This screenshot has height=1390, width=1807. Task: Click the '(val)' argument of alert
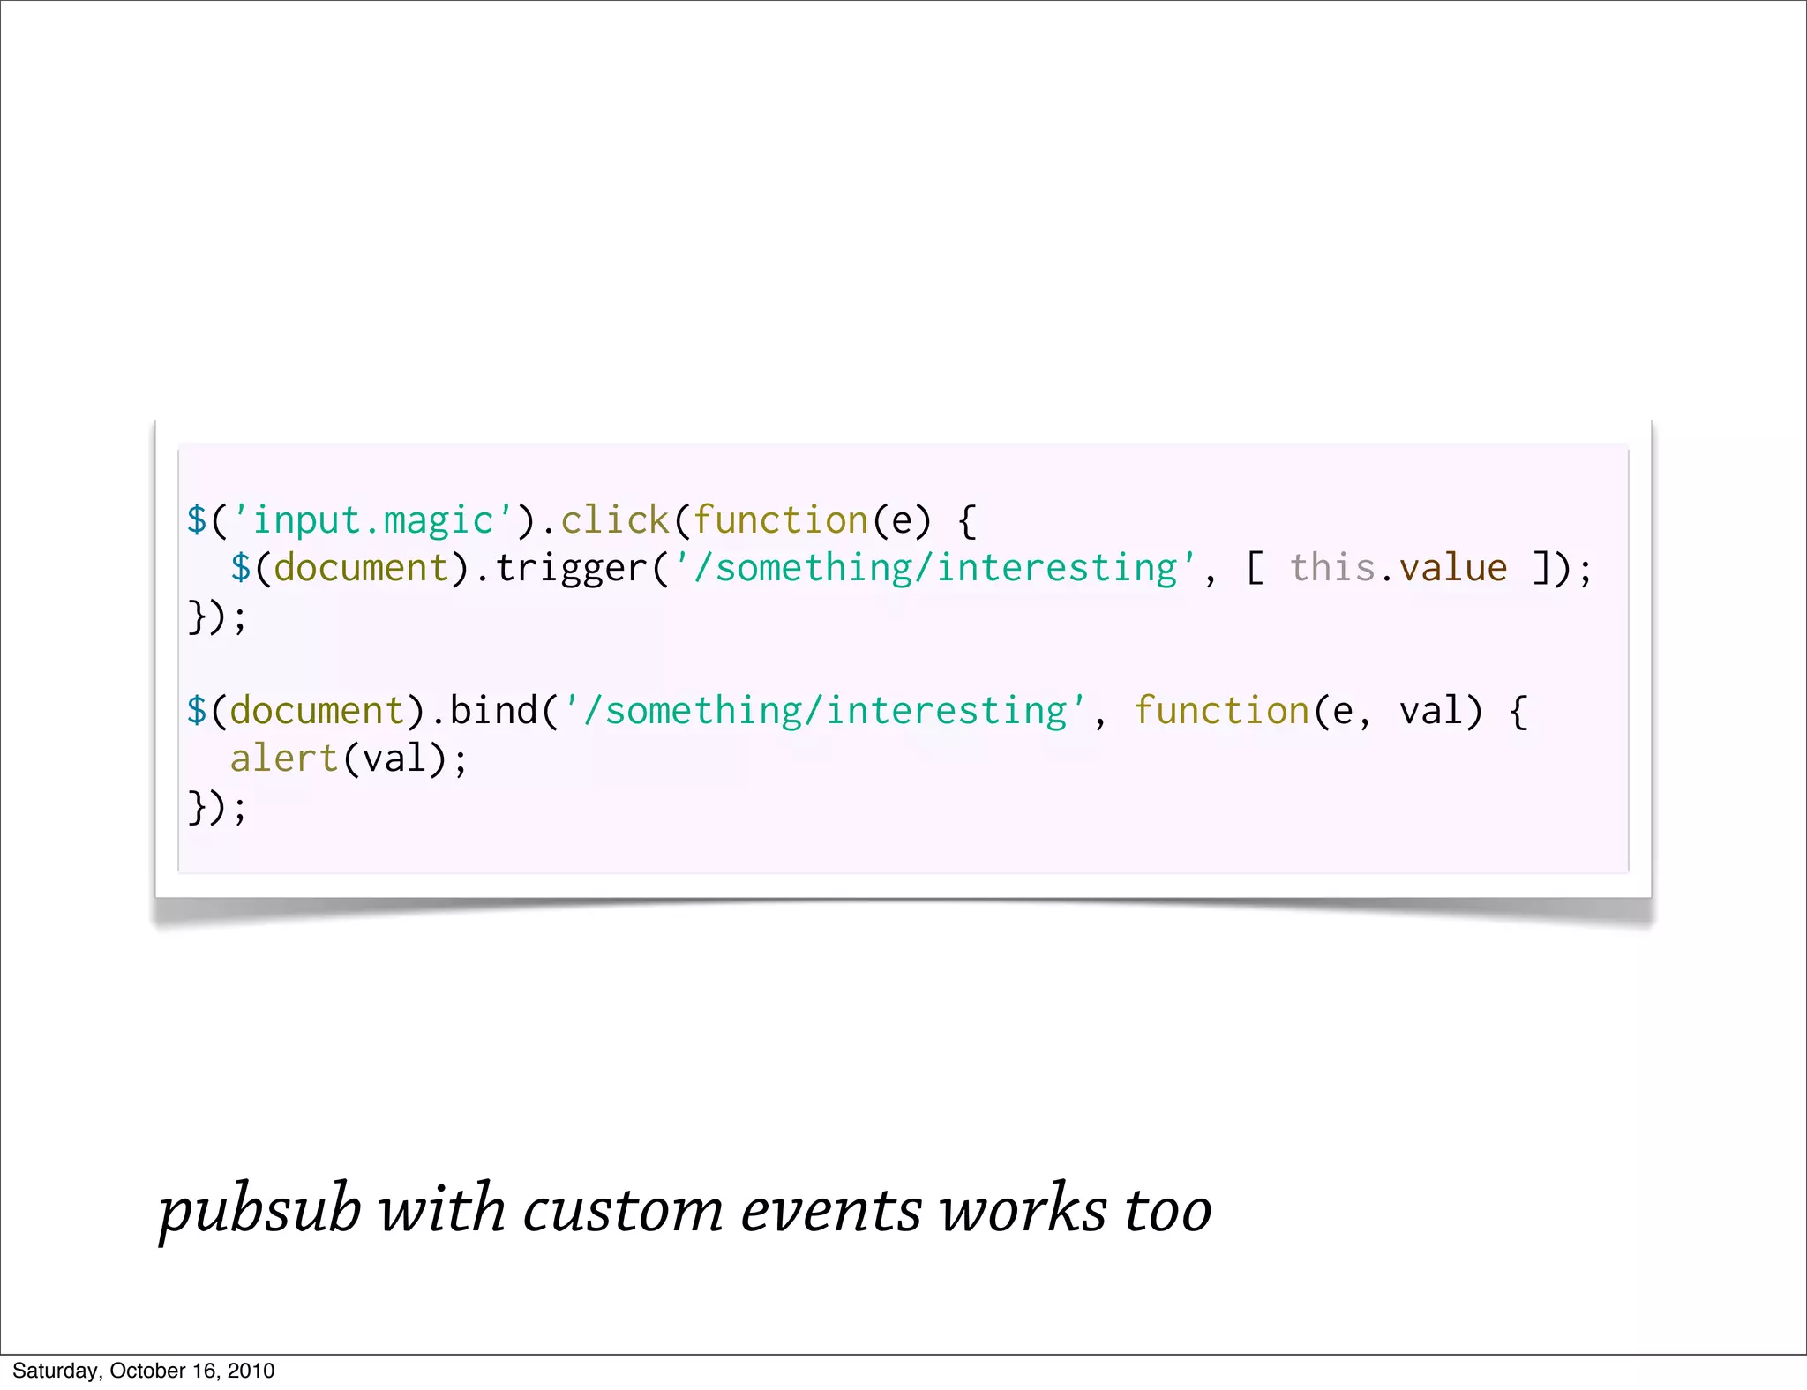[x=394, y=759]
